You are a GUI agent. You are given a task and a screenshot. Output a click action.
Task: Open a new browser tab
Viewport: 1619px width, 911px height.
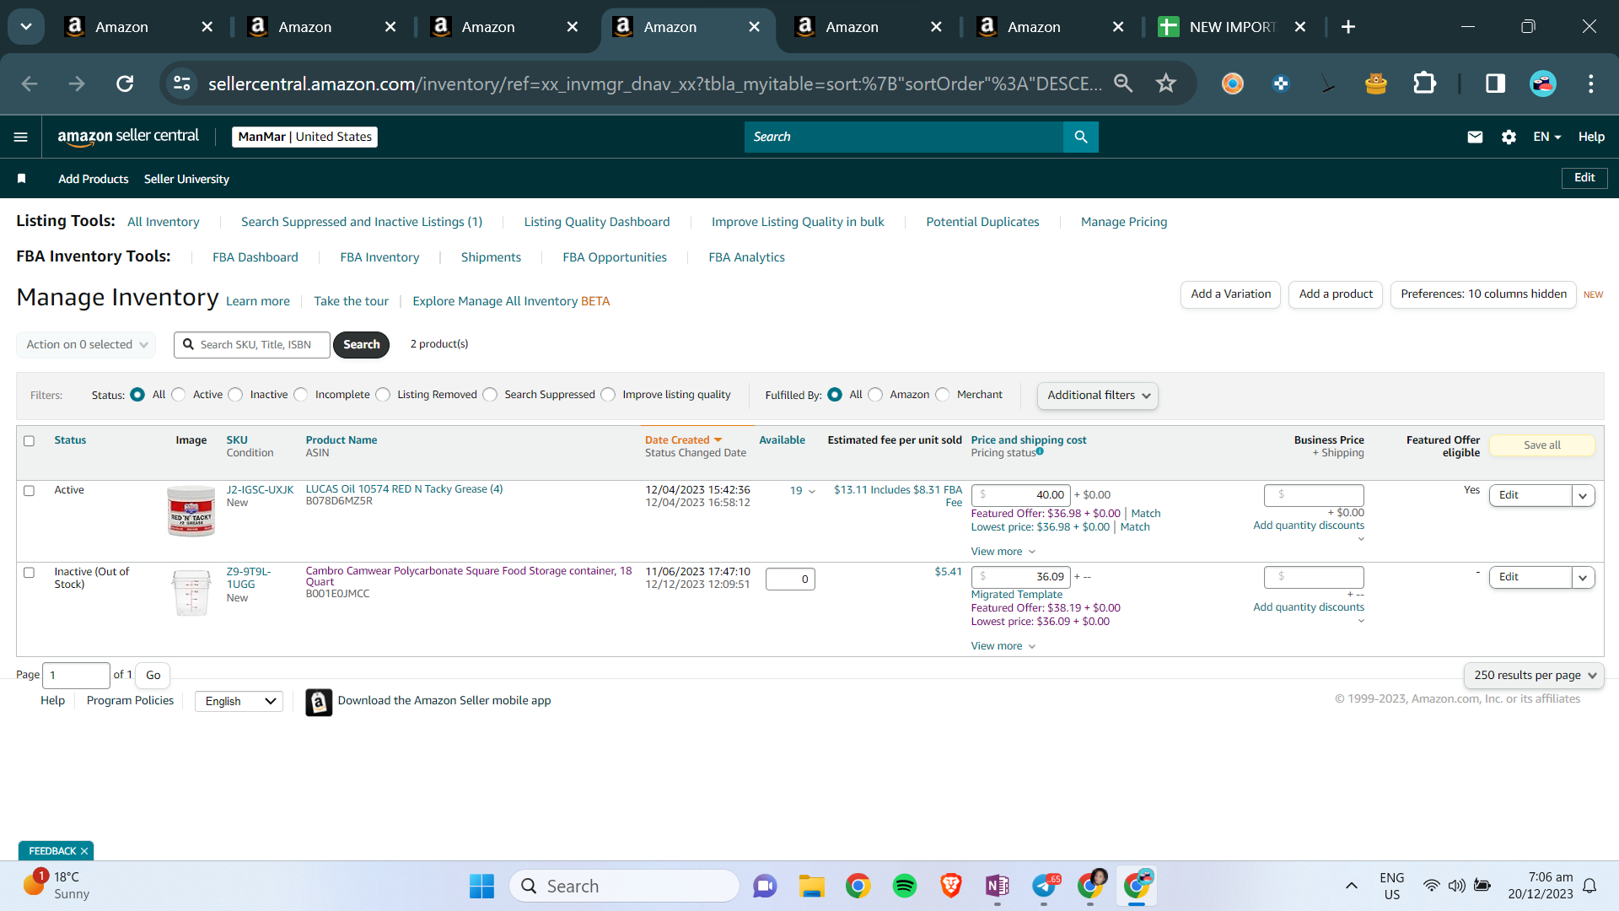pos(1348,27)
